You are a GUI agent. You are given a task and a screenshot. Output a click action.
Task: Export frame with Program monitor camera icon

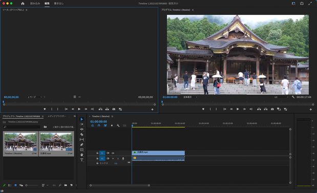coord(272,109)
